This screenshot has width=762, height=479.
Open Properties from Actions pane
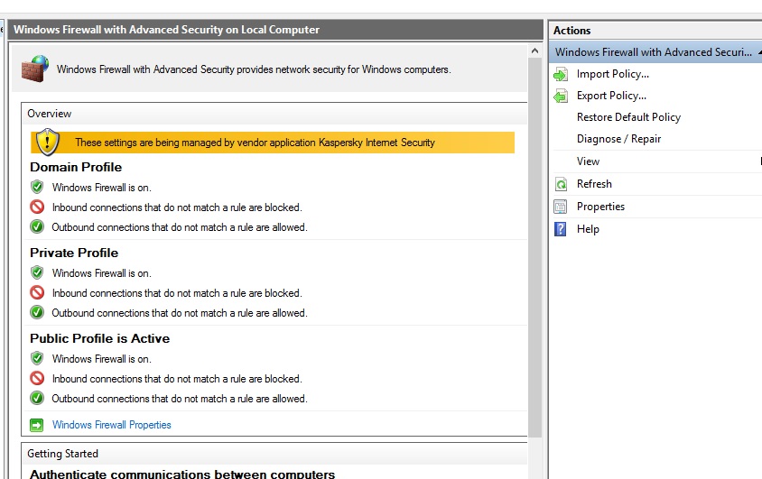click(x=600, y=207)
